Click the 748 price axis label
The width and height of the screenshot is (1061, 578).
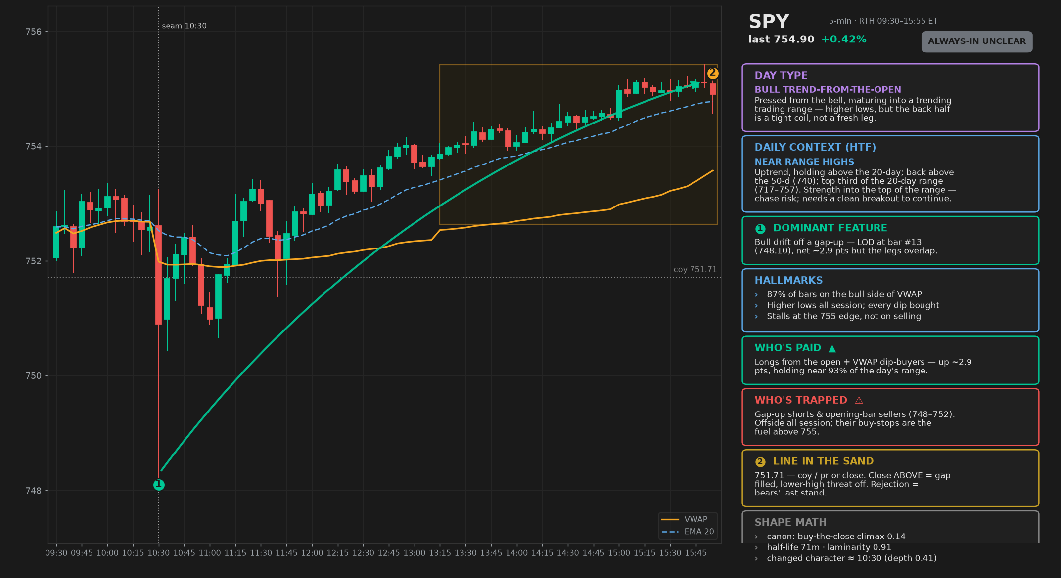34,491
